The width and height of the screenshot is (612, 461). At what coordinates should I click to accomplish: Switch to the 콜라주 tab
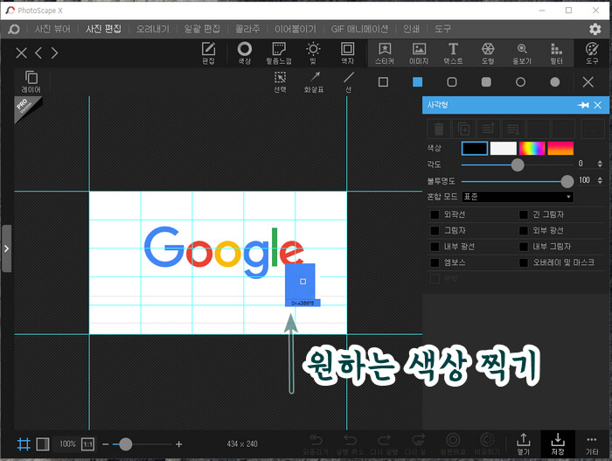coord(247,29)
